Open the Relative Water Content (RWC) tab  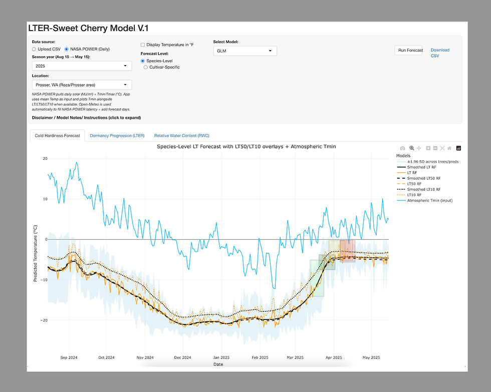point(181,136)
